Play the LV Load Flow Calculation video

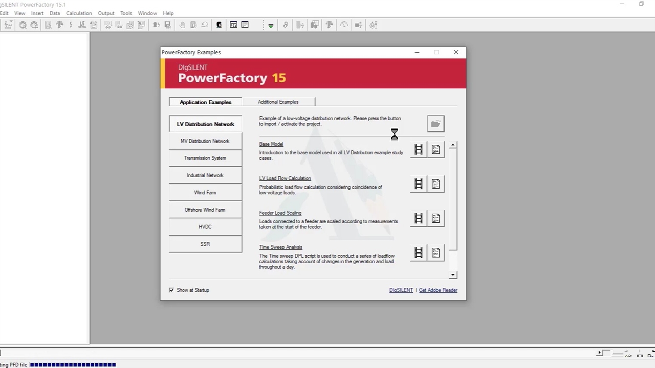419,184
